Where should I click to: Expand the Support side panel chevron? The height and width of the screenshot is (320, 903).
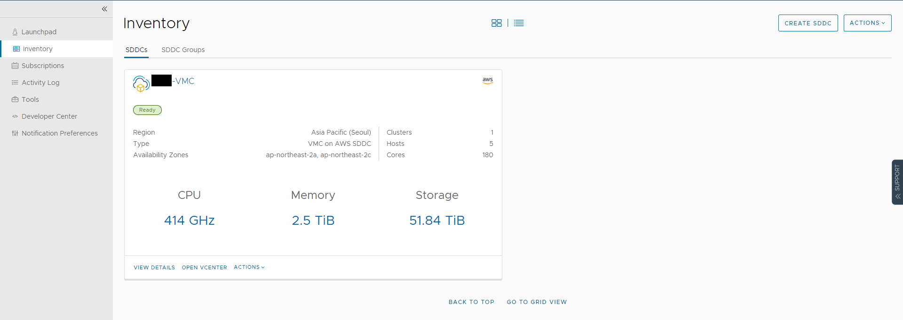tap(898, 196)
